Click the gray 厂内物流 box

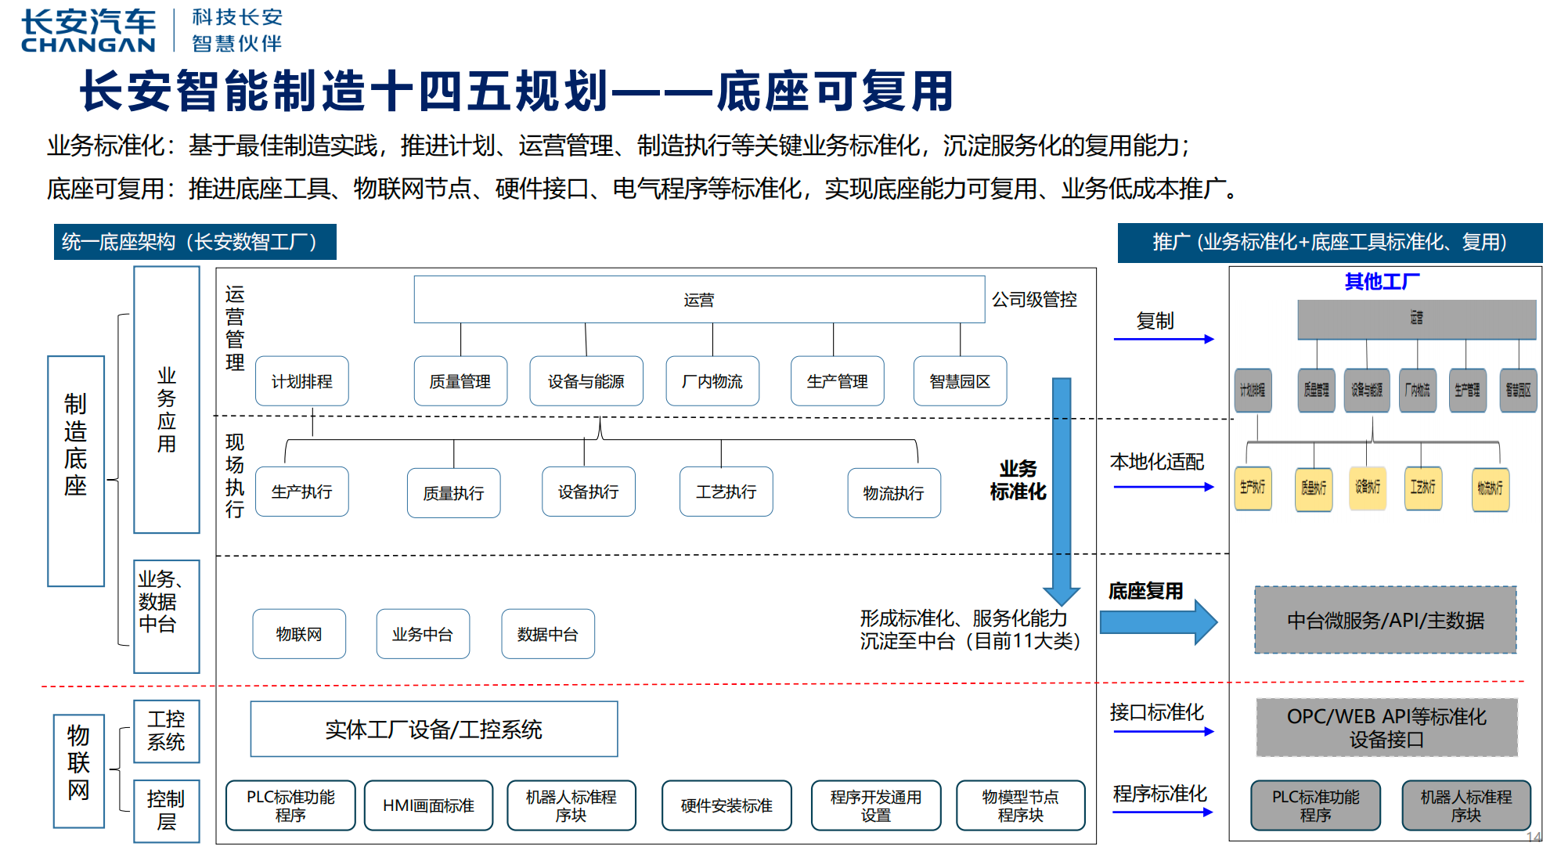(1418, 390)
